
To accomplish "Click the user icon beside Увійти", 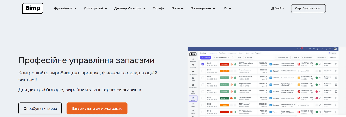I will pyautogui.click(x=272, y=9).
